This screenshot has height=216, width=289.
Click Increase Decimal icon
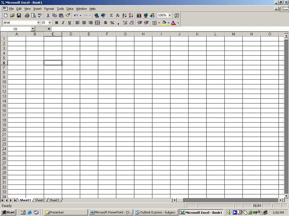point(125,23)
